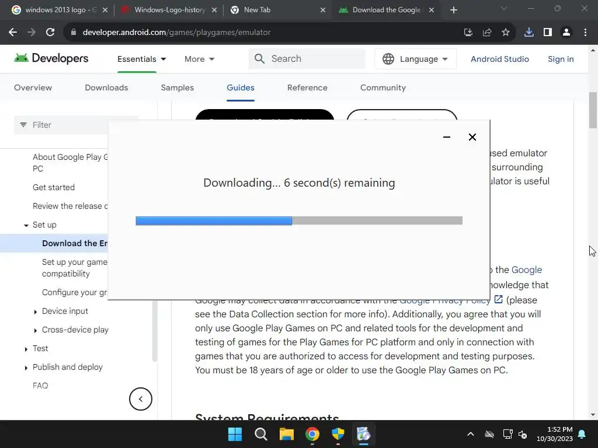This screenshot has width=598, height=448.
Task: Open a new browser tab with plus
Action: point(453,10)
